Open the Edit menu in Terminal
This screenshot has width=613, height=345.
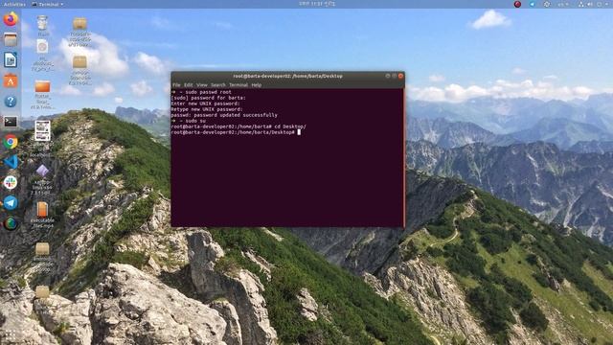189,85
